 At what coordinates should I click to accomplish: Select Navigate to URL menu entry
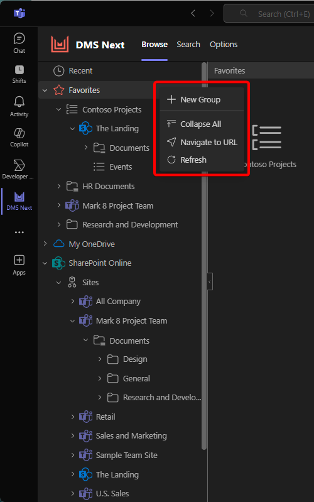pyautogui.click(x=202, y=142)
